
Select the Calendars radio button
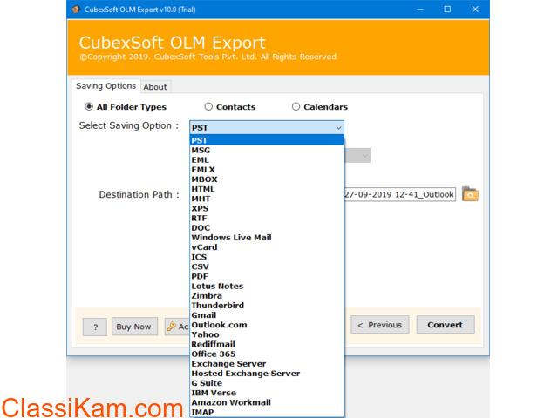coord(296,106)
